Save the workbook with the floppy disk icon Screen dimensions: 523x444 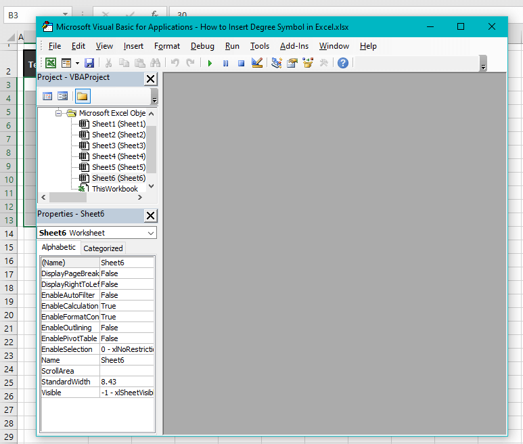pyautogui.click(x=89, y=63)
